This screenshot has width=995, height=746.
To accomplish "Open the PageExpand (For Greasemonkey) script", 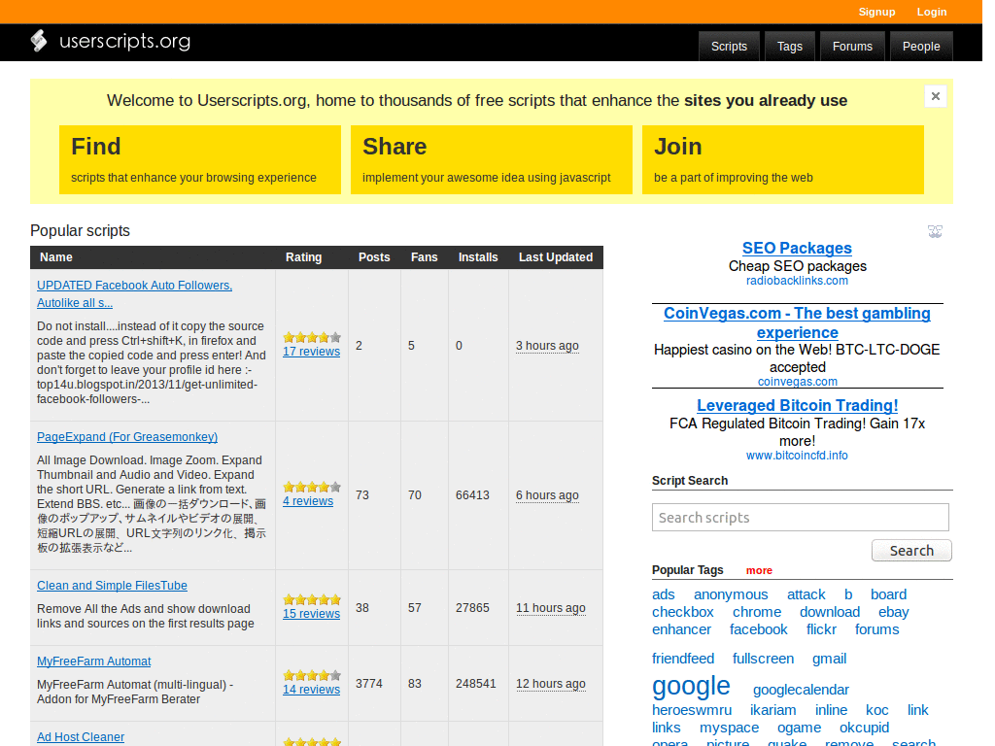I will point(127,437).
